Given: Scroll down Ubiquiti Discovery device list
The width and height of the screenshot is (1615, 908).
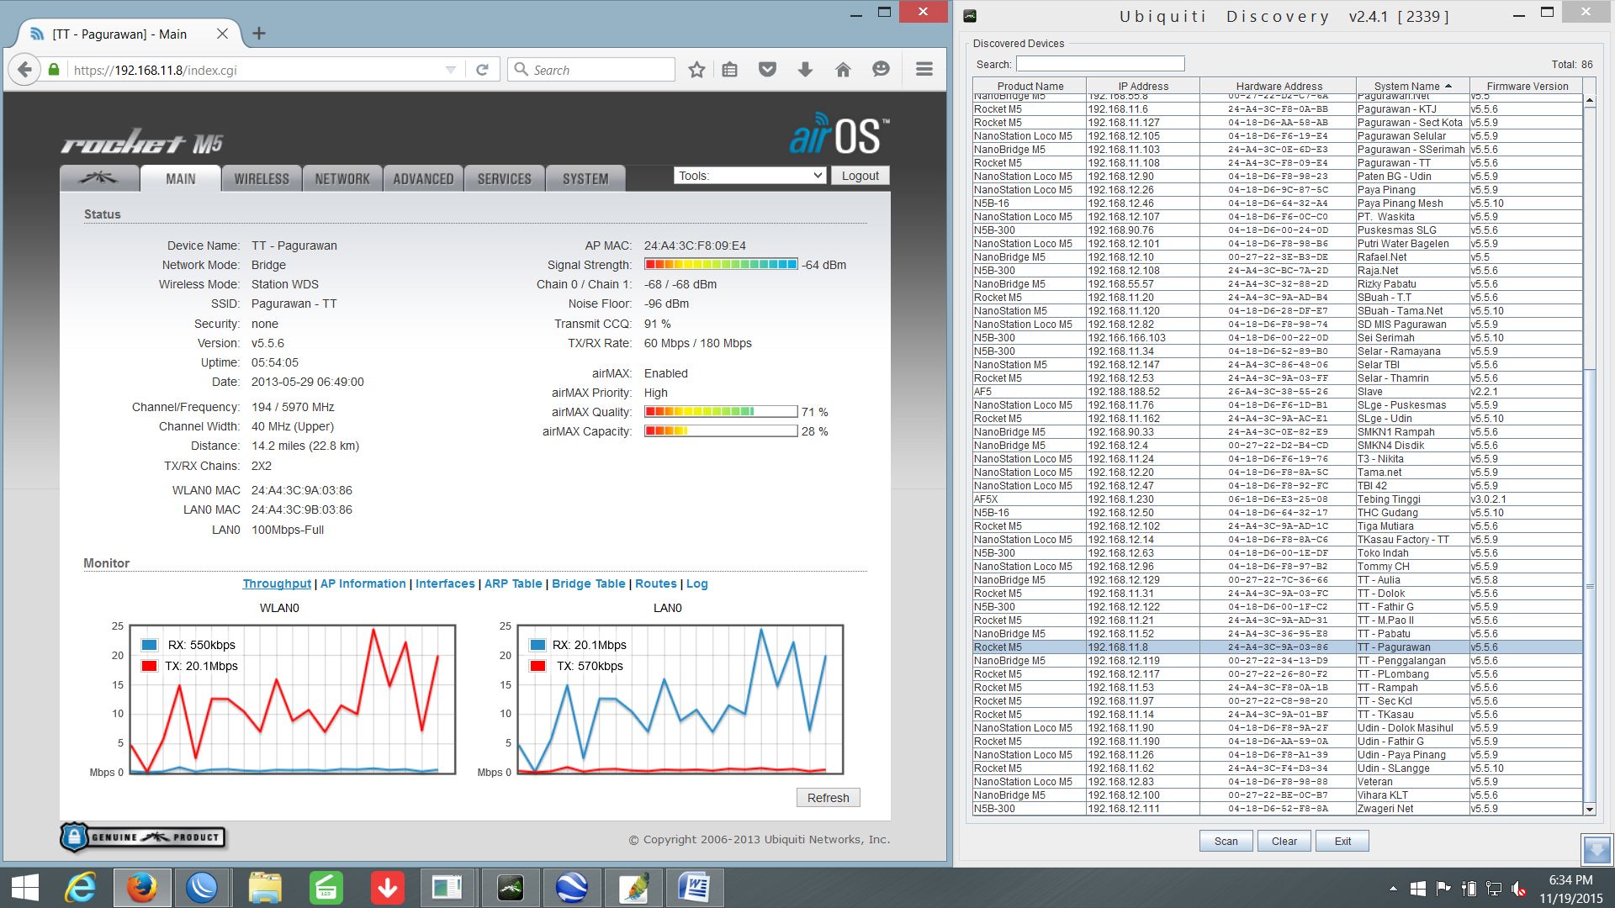Looking at the screenshot, I should [1593, 810].
